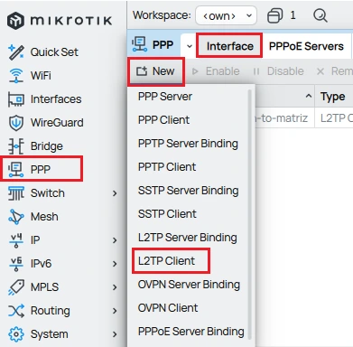
Task: Open the Workspace dropdown
Action: point(226,15)
